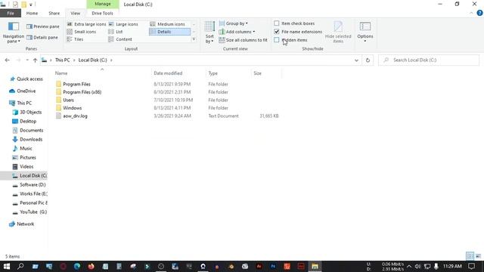This screenshot has height=272, width=484.
Task: Open recent locations dropdown arrow
Action: pos(27,60)
